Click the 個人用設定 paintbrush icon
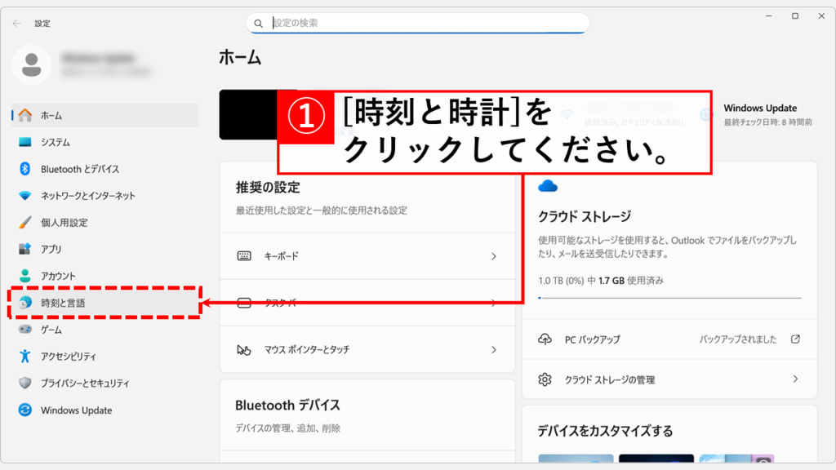Viewport: 836px width, 470px height. click(25, 223)
